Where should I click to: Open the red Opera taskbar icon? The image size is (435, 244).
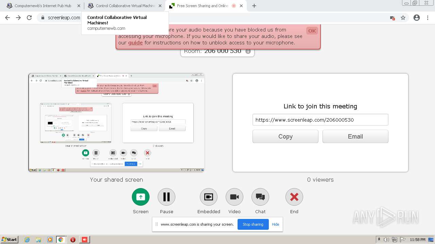(73, 240)
